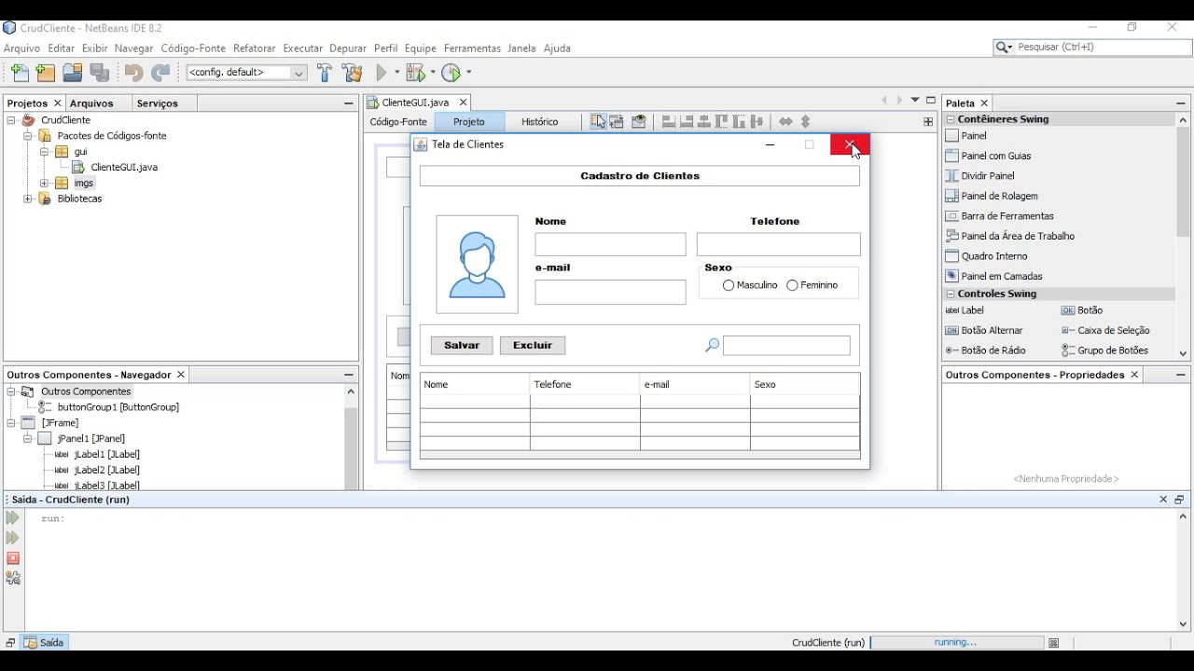
Task: Stop the run using red stop icon
Action: (x=13, y=558)
